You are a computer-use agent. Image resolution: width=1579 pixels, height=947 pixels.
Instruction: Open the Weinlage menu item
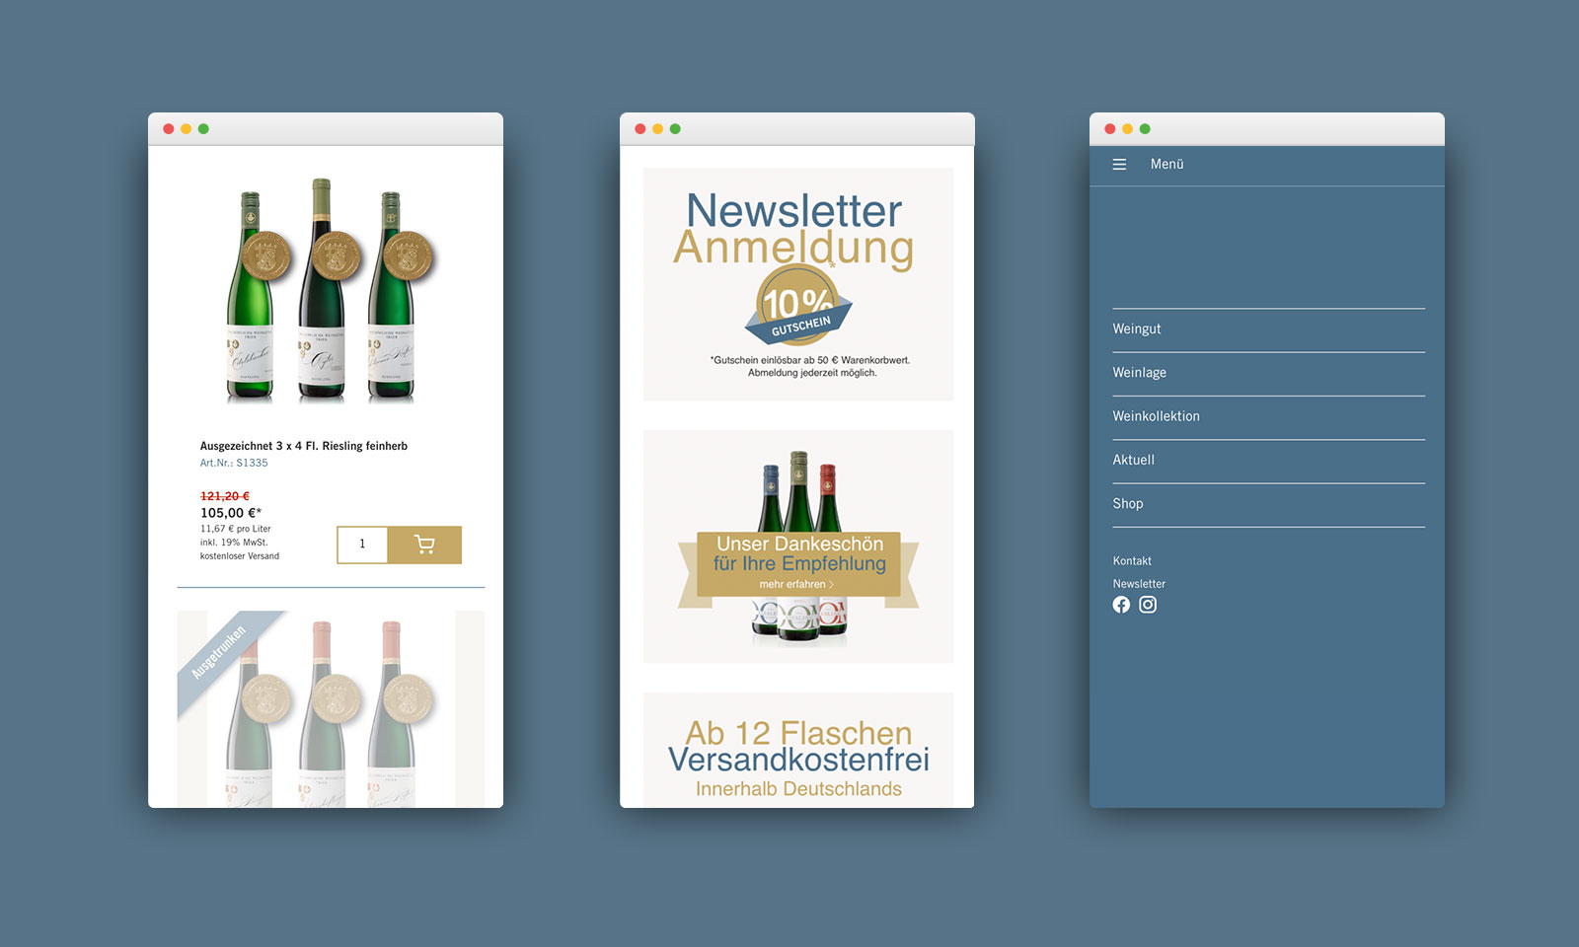(x=1140, y=373)
